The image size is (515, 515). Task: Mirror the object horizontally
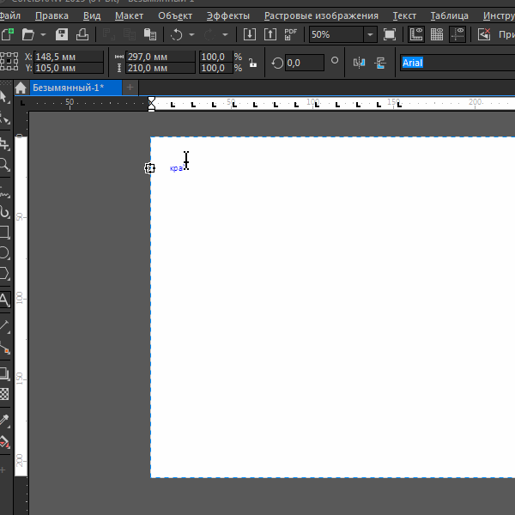[x=359, y=63]
